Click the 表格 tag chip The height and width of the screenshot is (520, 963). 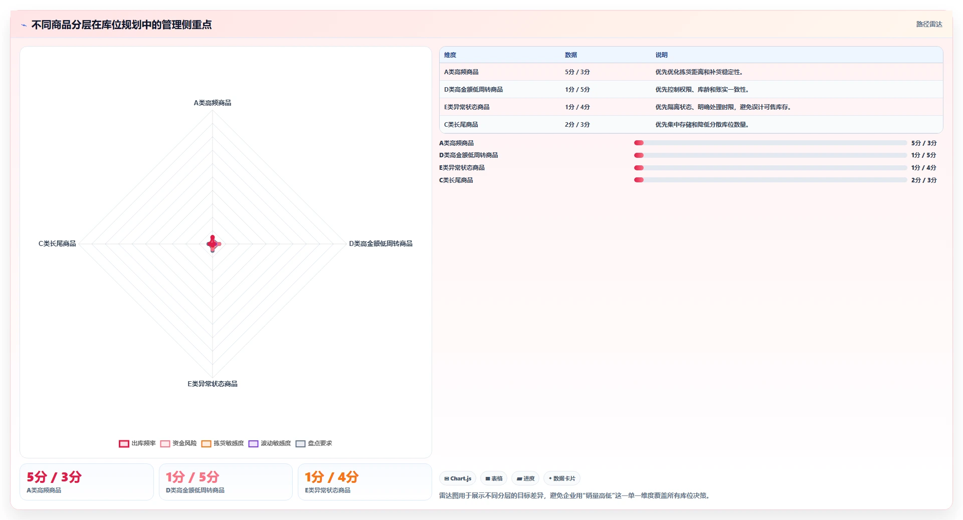[x=494, y=478]
